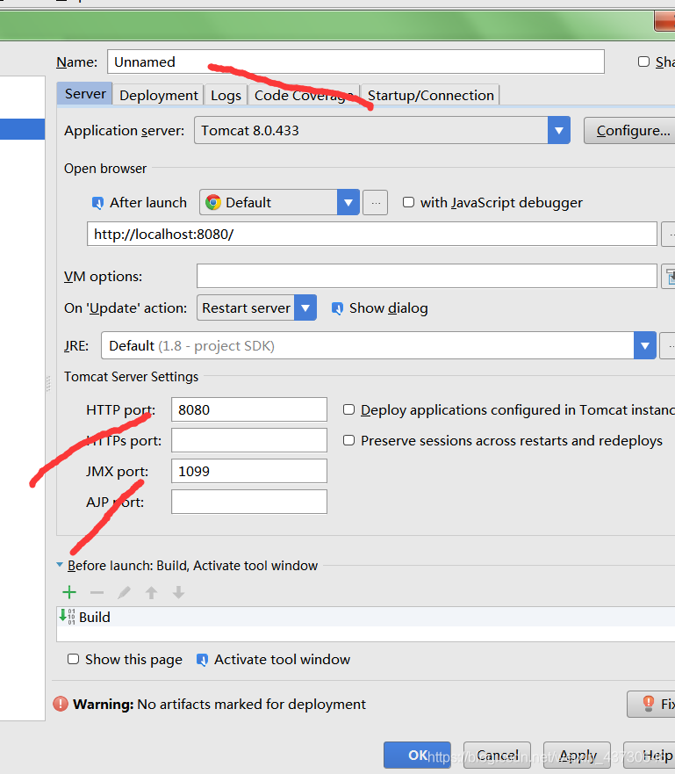Open the Code Coverage tab
The height and width of the screenshot is (774, 675).
tap(304, 95)
